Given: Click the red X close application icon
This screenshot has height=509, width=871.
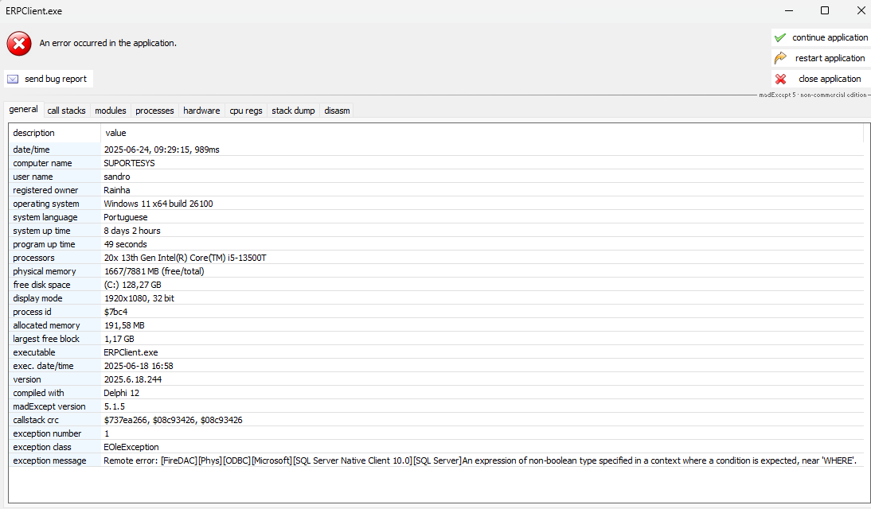Looking at the screenshot, I should [780, 79].
